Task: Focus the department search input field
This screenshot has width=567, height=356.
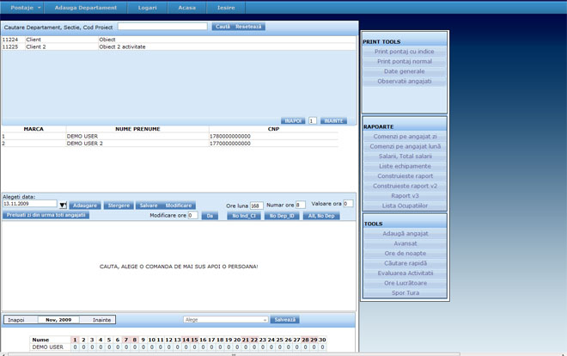Action: pos(162,27)
